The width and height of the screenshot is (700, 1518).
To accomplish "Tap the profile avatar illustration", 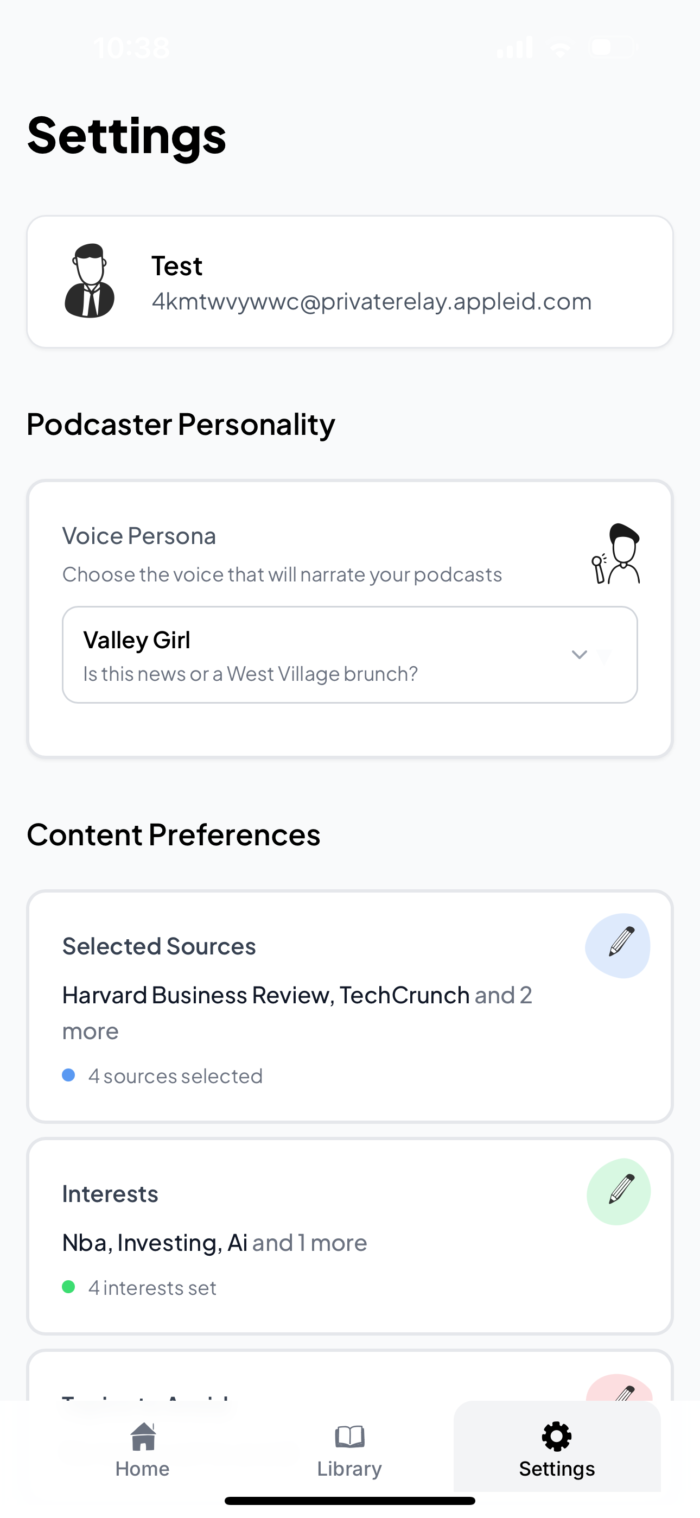I will [x=89, y=281].
